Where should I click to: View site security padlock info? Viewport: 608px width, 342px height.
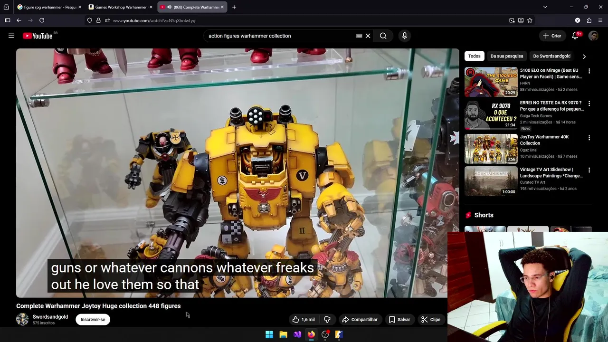(98, 20)
